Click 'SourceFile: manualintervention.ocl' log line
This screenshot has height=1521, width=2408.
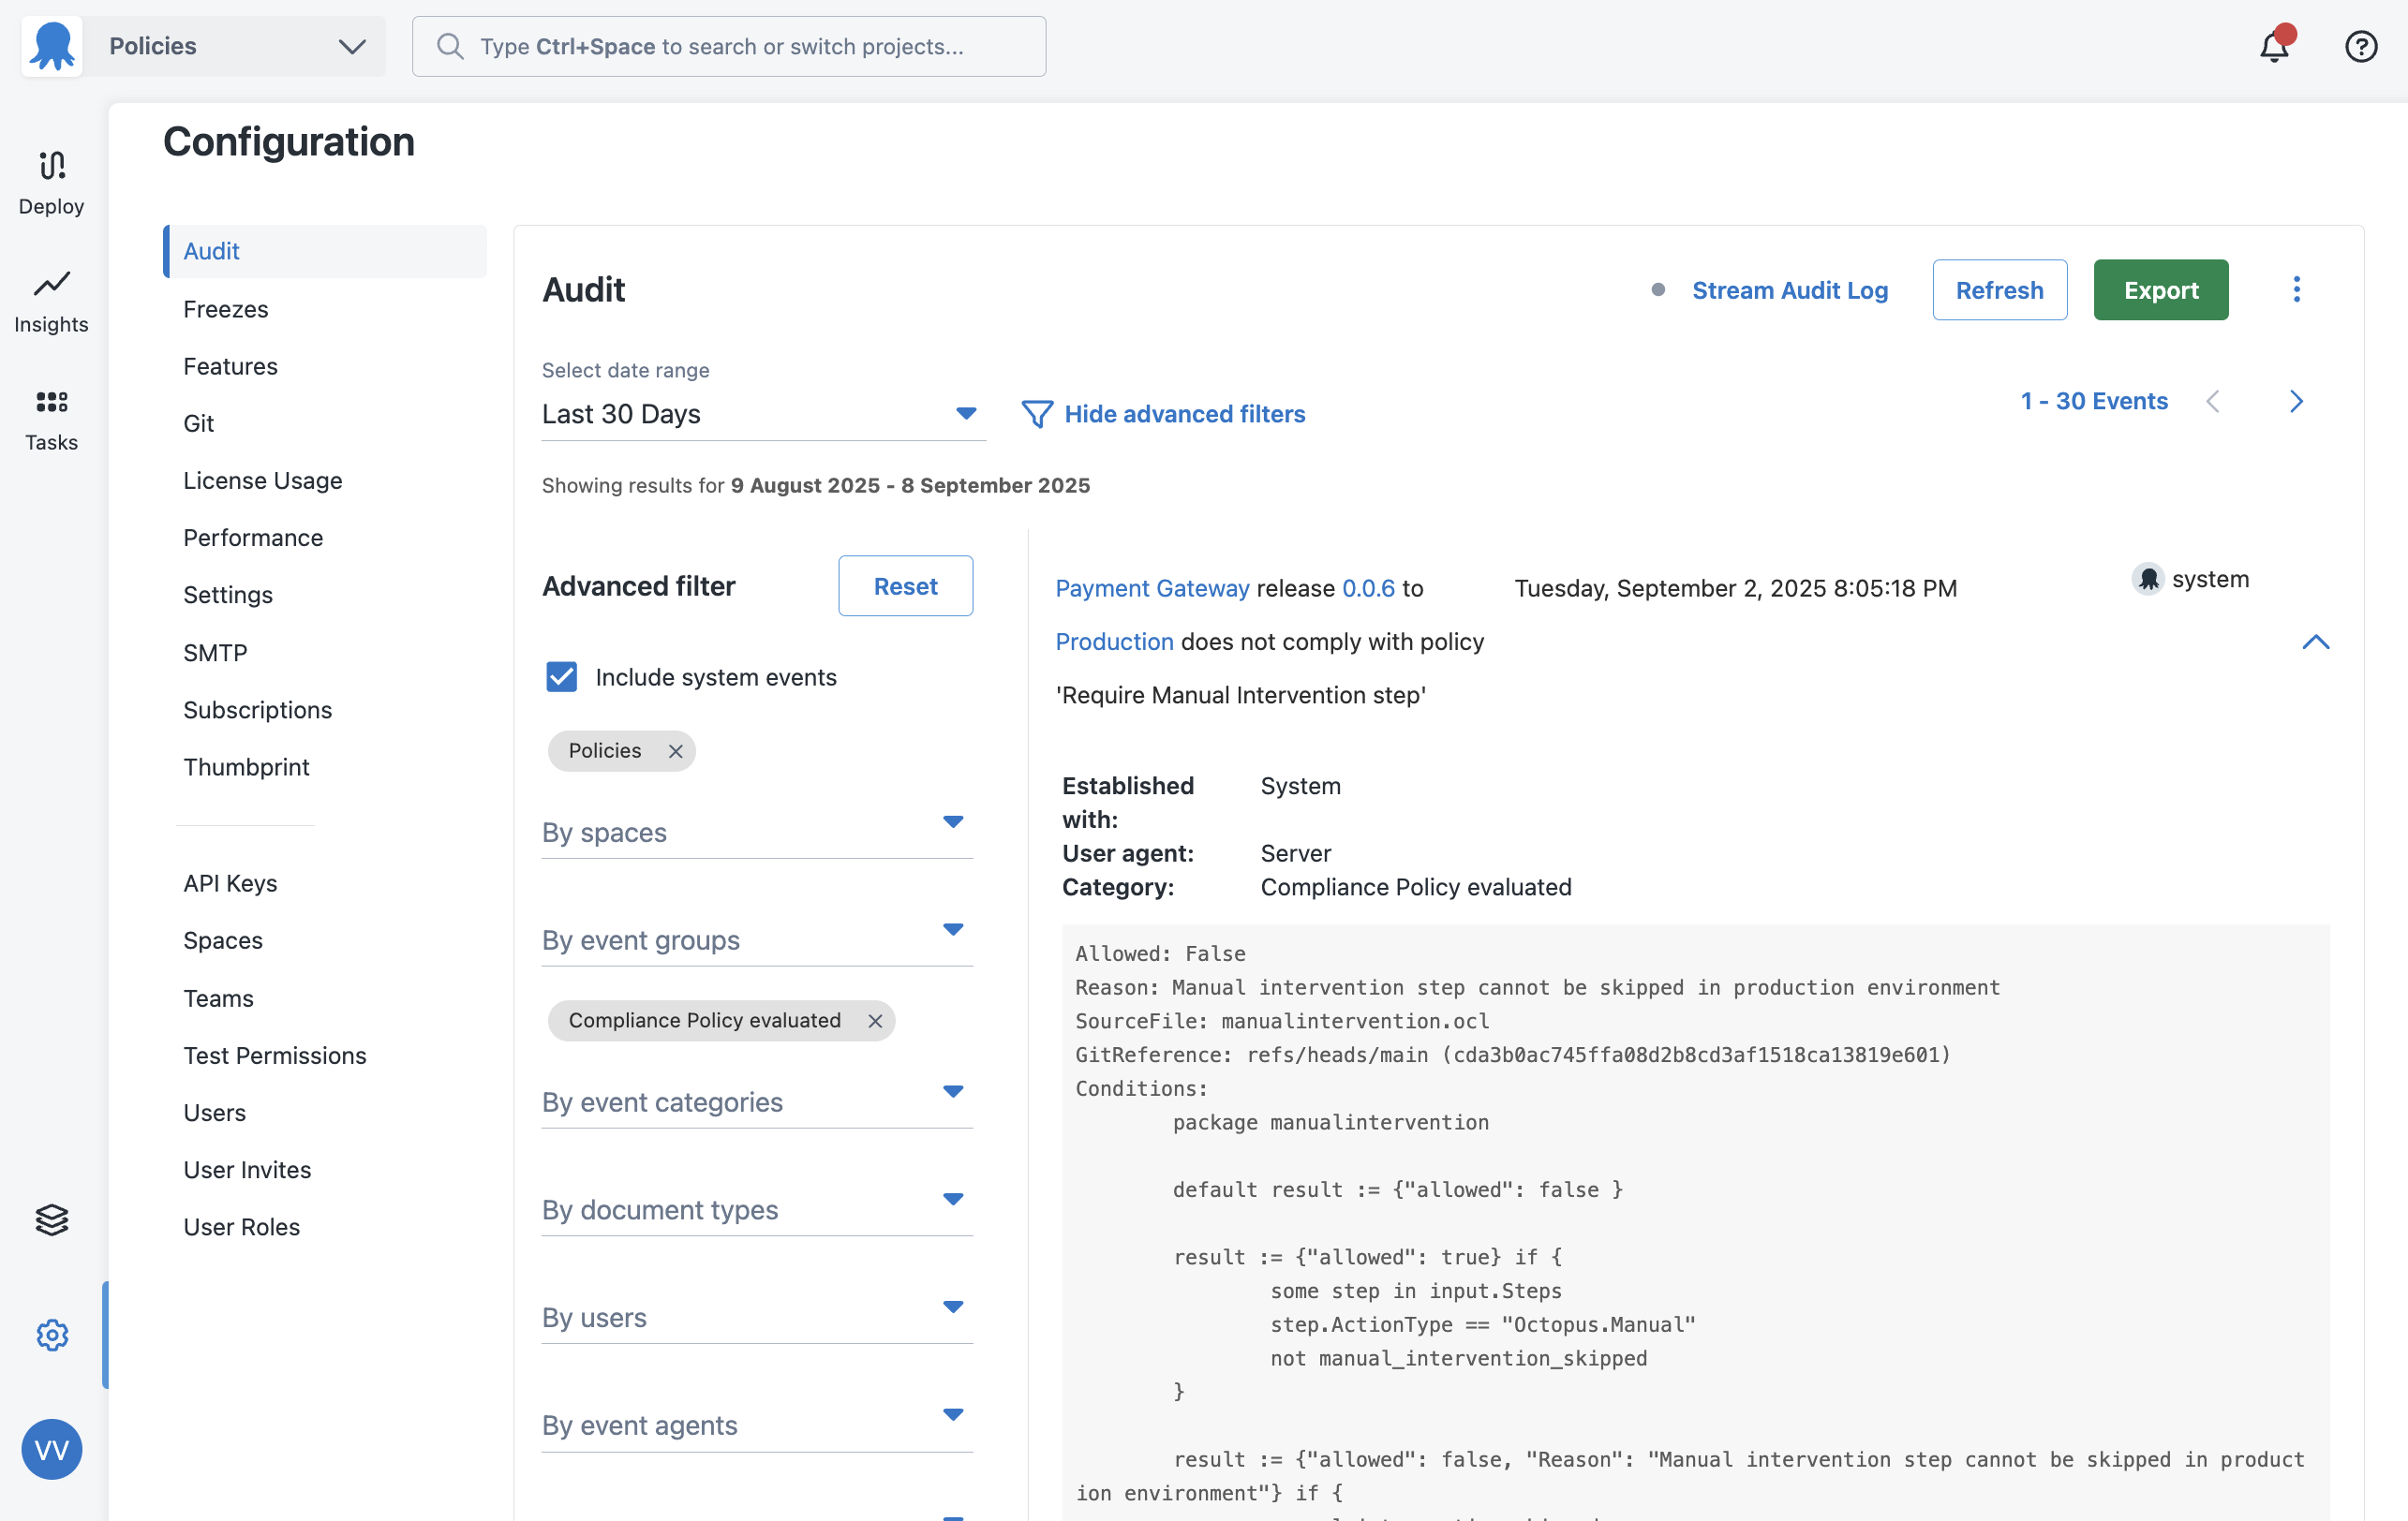pos(1282,1020)
